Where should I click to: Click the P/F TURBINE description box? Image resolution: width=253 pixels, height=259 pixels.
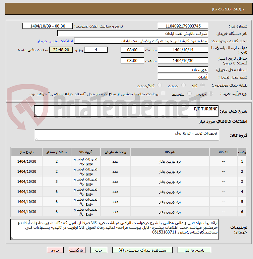point(126,111)
